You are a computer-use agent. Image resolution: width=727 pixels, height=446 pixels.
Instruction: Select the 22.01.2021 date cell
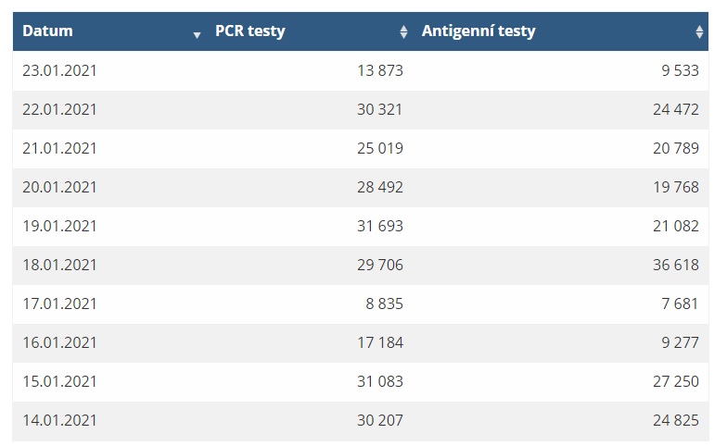tap(59, 109)
